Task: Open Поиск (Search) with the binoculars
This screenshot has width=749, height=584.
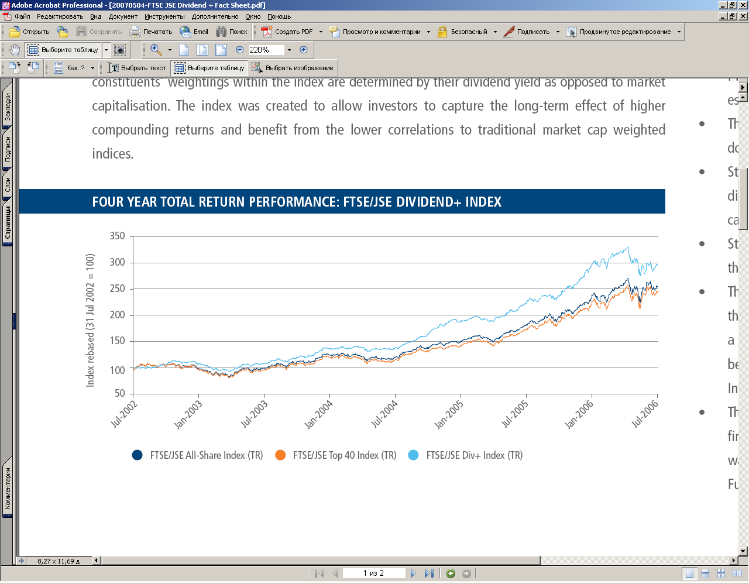Action: click(232, 32)
